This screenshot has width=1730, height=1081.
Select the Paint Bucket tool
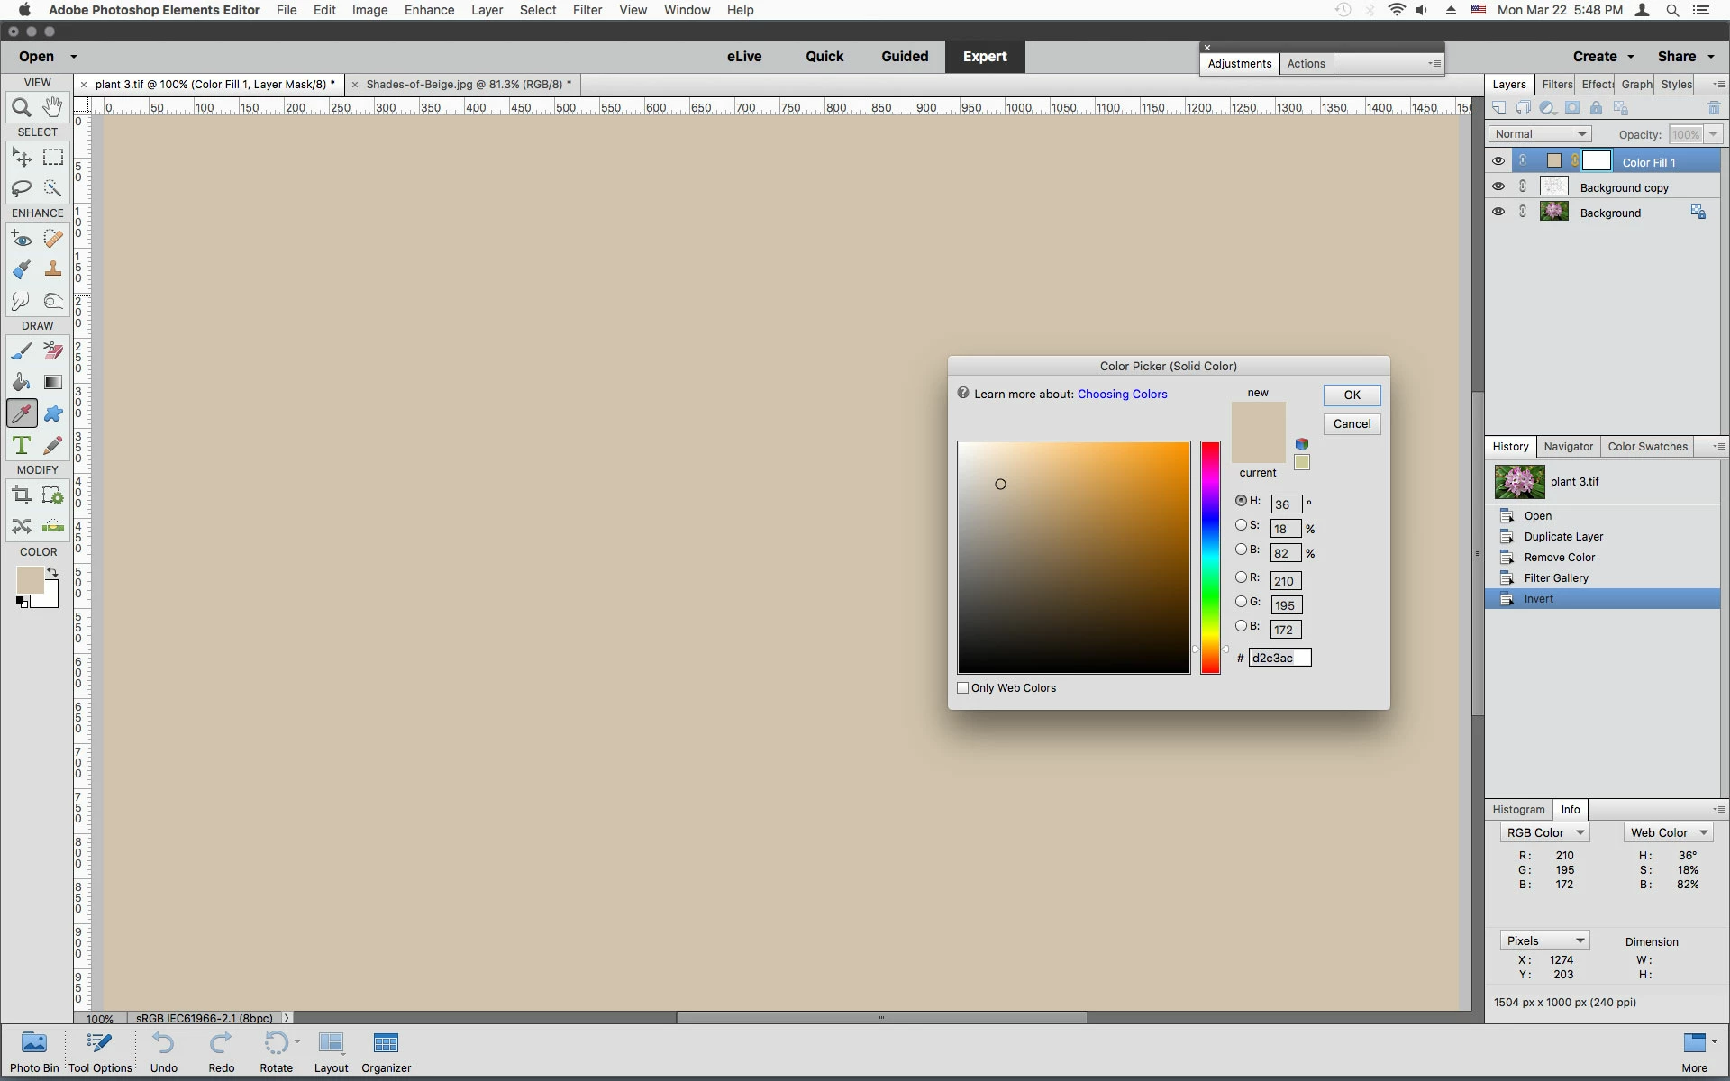point(21,382)
